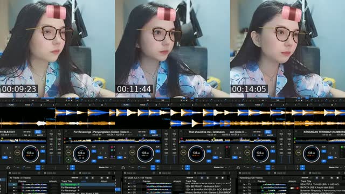Toggle BEAT SYNC on the RV BLB EDIT deck
The image size is (345, 194).
pos(38,132)
